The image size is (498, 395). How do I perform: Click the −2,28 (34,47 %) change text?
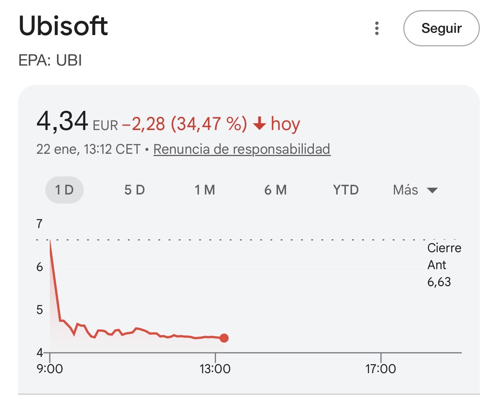coord(184,124)
